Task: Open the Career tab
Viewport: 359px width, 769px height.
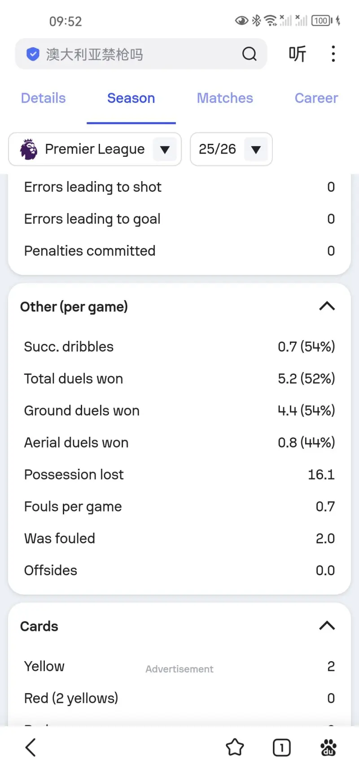Action: click(316, 98)
